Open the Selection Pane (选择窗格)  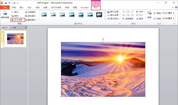pos(128,19)
